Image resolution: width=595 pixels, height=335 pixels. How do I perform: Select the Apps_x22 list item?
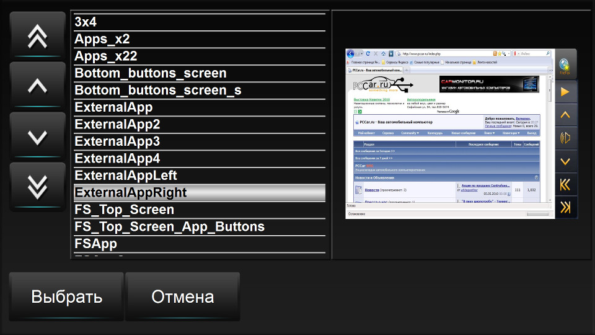click(x=199, y=56)
